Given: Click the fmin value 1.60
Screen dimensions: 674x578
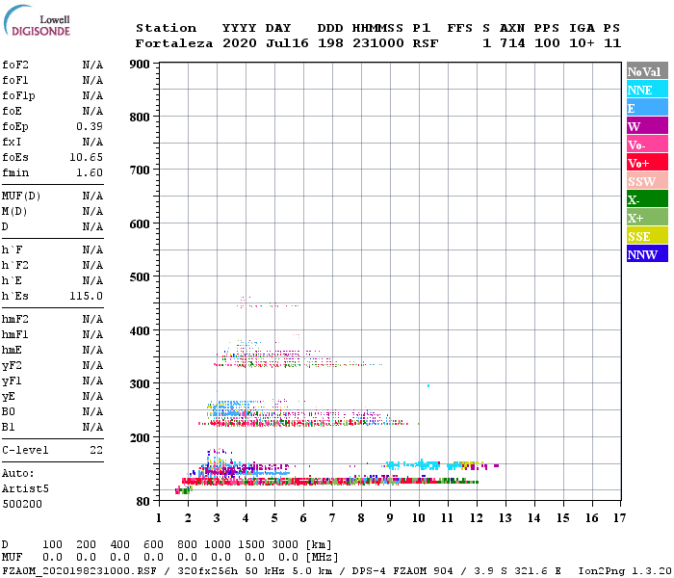Looking at the screenshot, I should pos(90,172).
